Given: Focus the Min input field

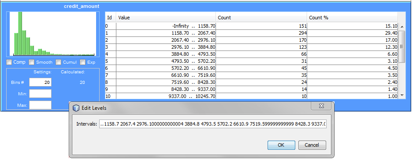Looking at the screenshot, I should 40,94.
